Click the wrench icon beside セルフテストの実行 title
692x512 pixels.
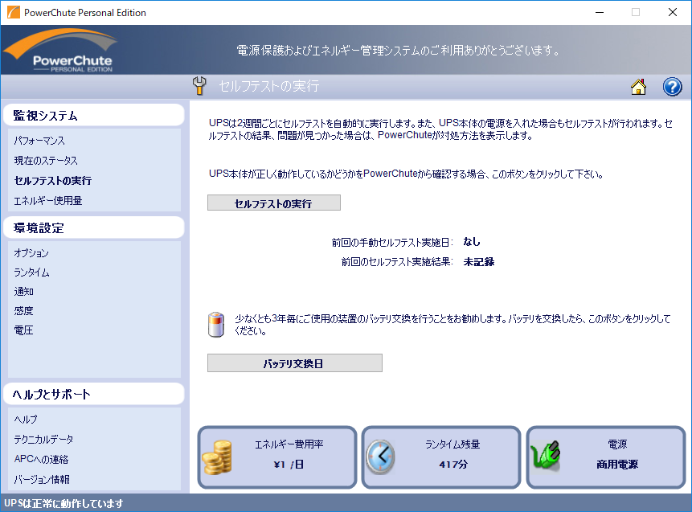[199, 86]
